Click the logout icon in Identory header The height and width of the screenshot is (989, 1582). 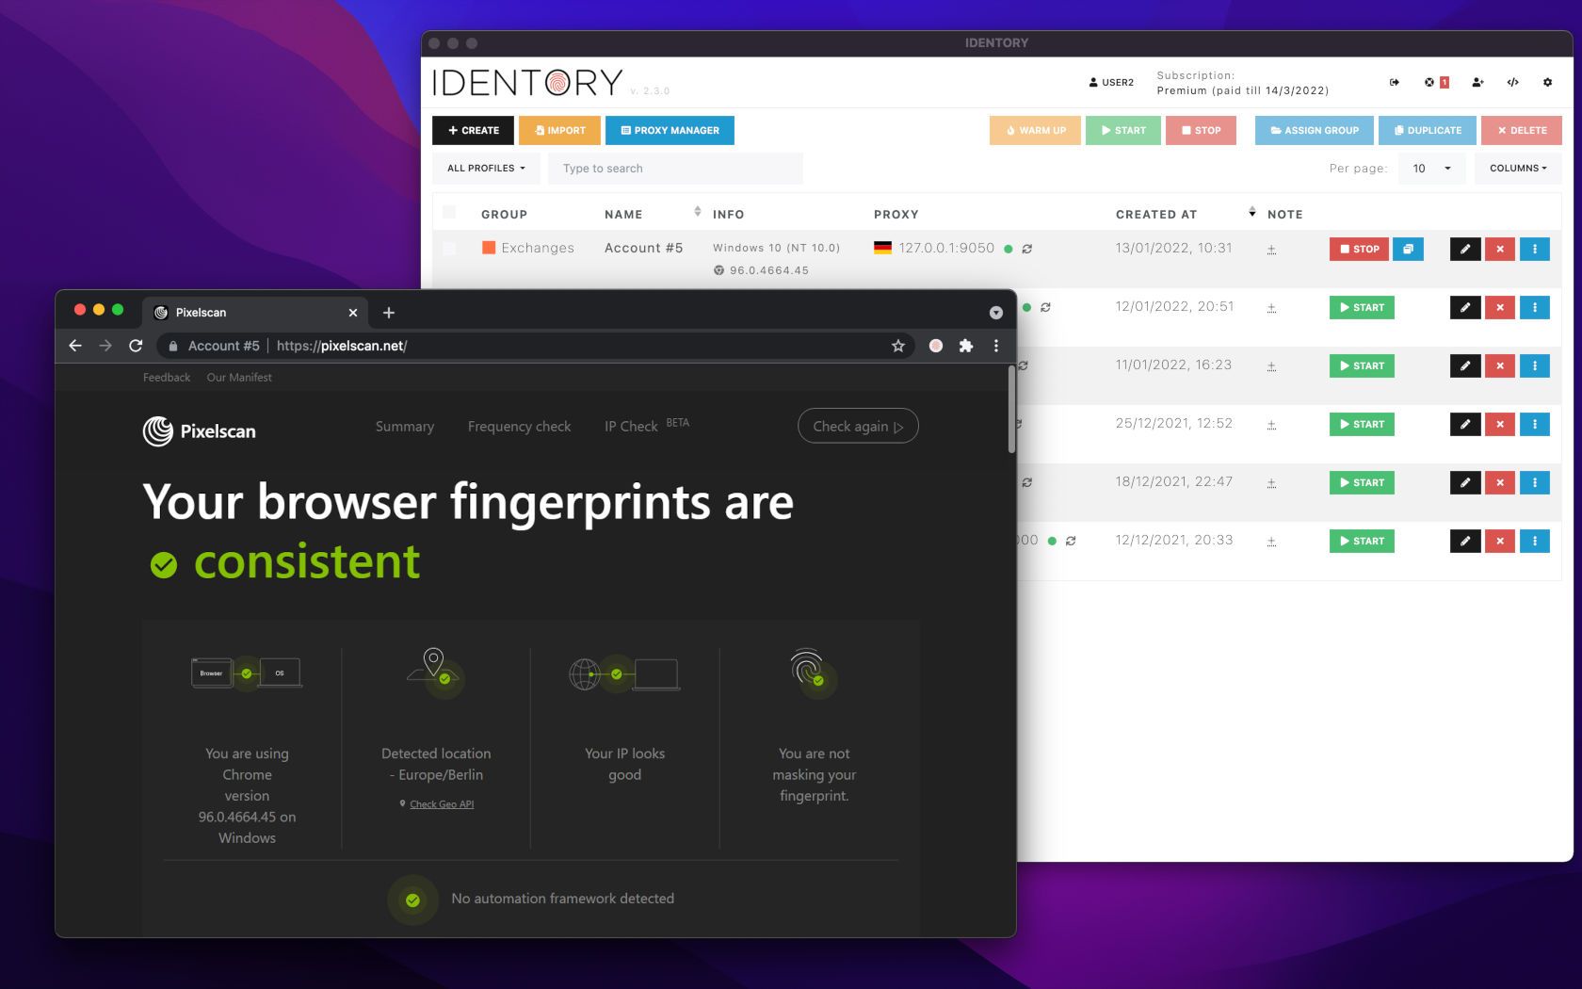click(1394, 83)
